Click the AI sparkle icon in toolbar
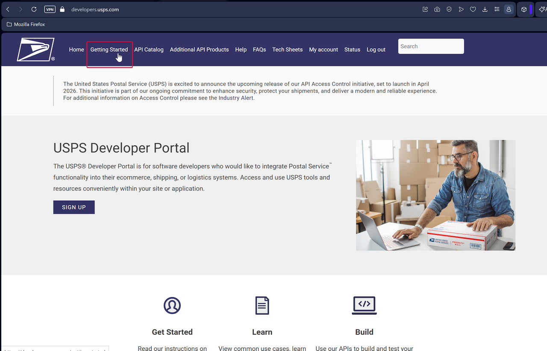Viewport: 547px width, 351px height. pos(542,9)
